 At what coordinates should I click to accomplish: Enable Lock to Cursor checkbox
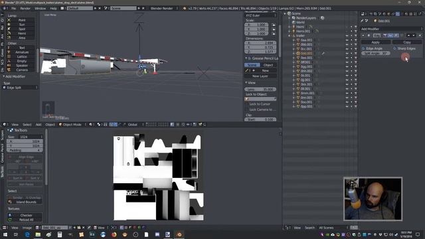pos(246,104)
